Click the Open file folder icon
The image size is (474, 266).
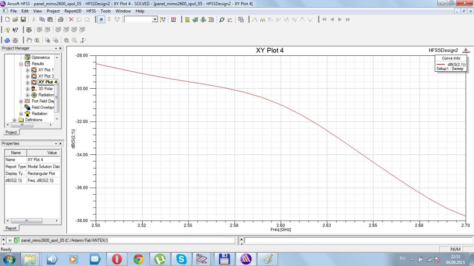pyautogui.click(x=15, y=19)
